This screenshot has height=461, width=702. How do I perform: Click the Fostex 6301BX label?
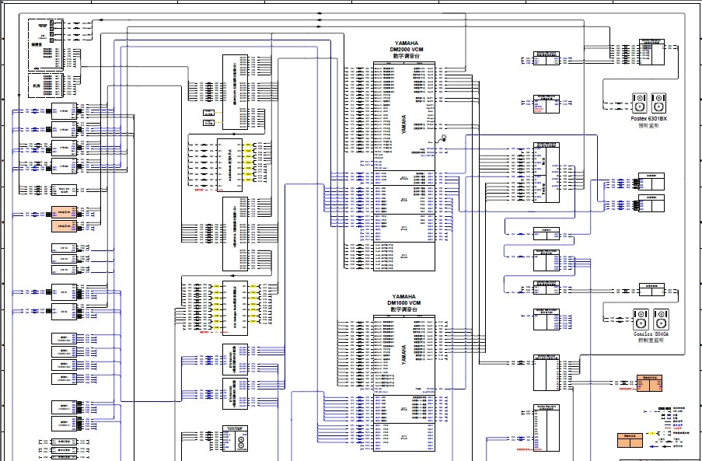point(648,119)
